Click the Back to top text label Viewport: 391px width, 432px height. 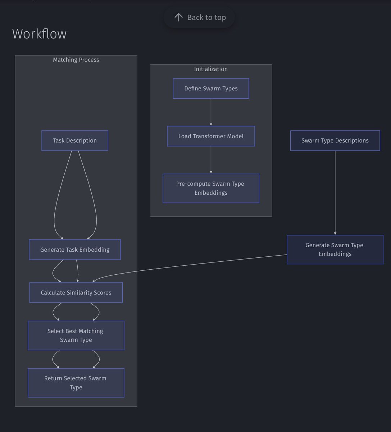[206, 17]
